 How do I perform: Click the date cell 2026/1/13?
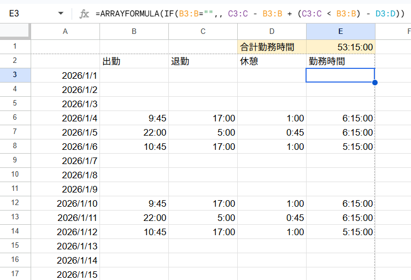click(x=65, y=246)
